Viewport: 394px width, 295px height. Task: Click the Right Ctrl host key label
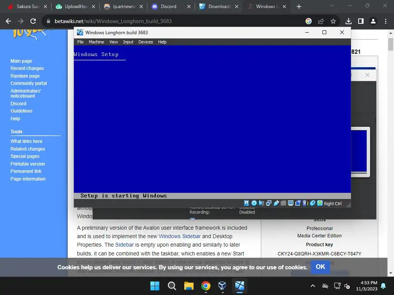[x=333, y=204]
